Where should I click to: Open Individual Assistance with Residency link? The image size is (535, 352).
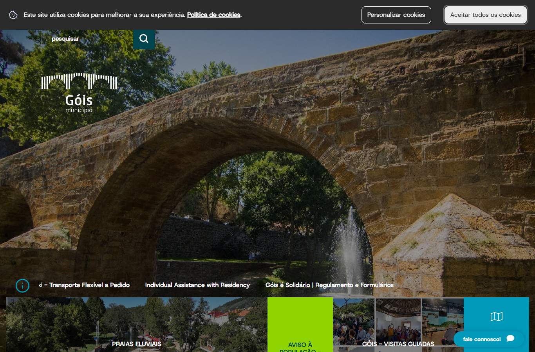point(197,285)
